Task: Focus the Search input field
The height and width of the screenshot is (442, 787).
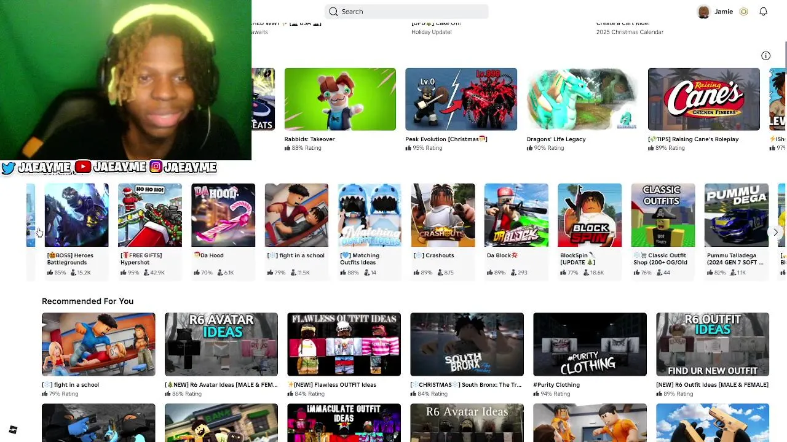Action: [406, 12]
